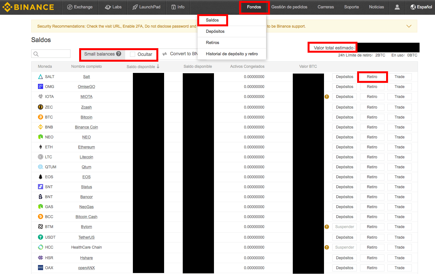Click the USDT coin icon
Viewport: 435px width, 274px height.
tap(41, 237)
